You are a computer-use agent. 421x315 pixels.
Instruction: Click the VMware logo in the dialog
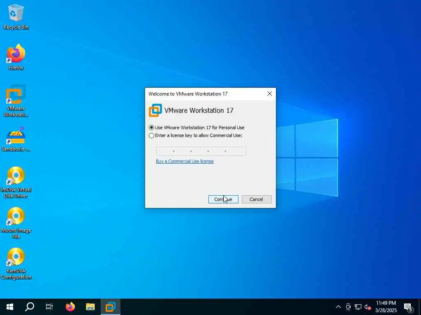(x=155, y=110)
